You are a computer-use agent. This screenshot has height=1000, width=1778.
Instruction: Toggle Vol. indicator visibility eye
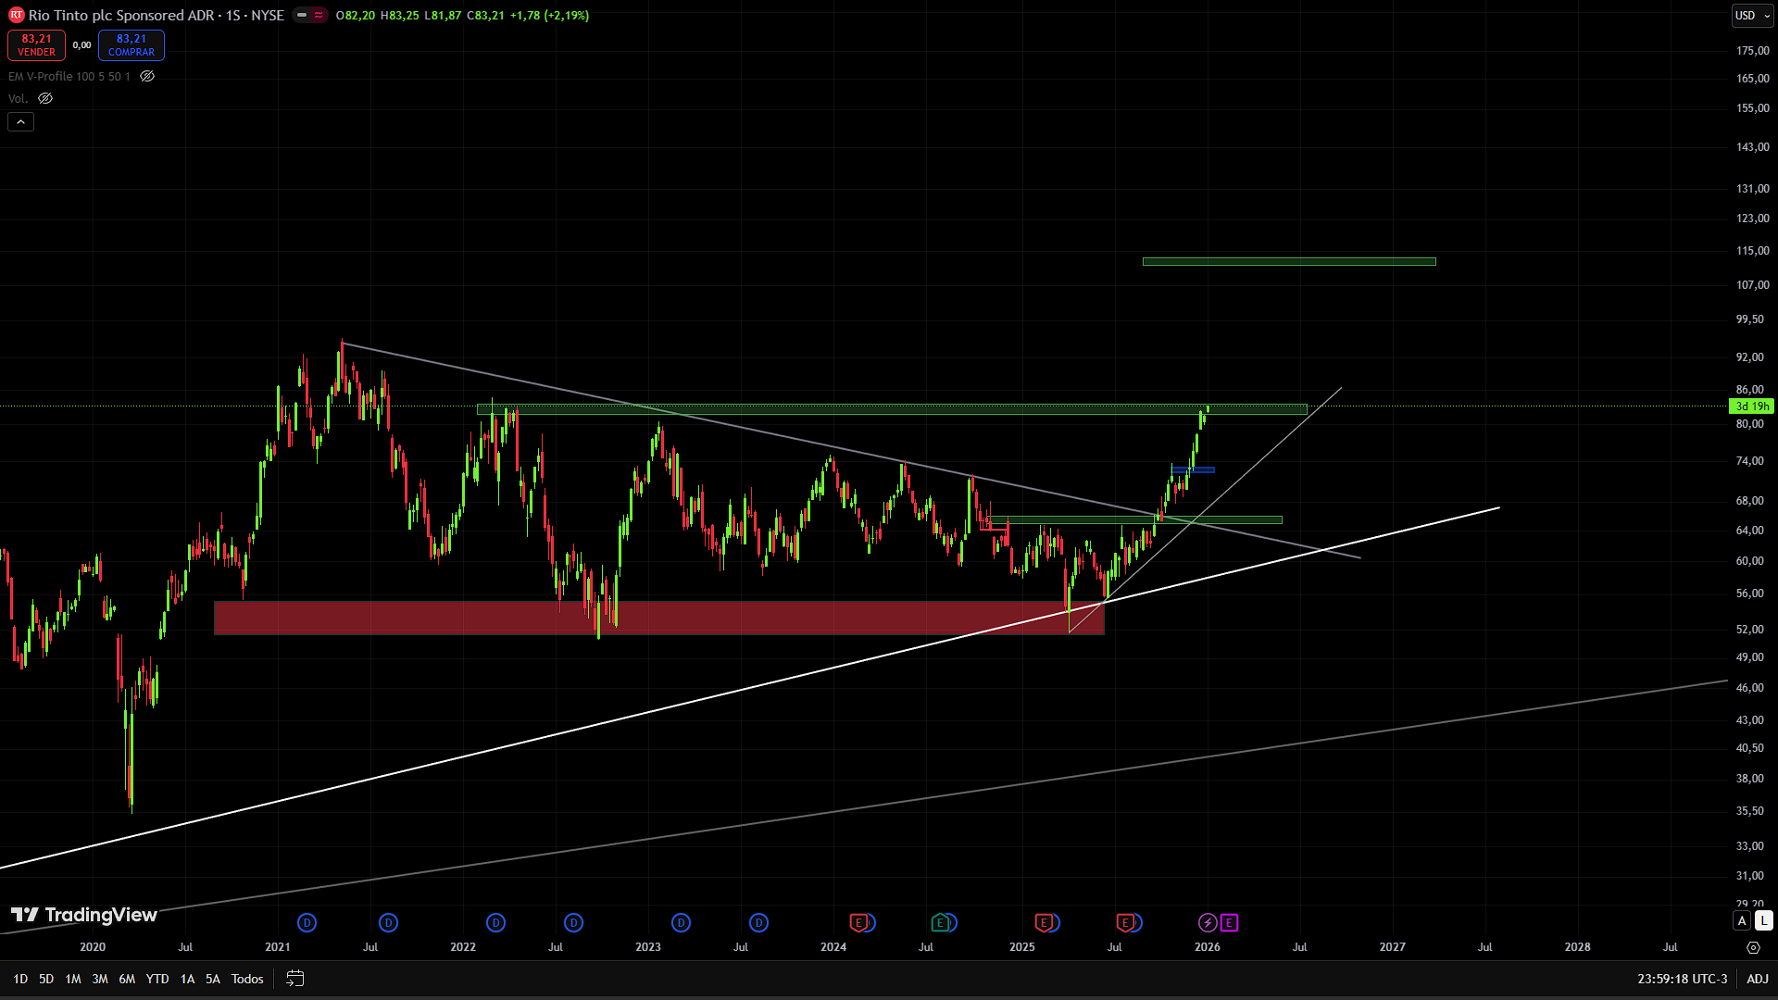tap(45, 98)
